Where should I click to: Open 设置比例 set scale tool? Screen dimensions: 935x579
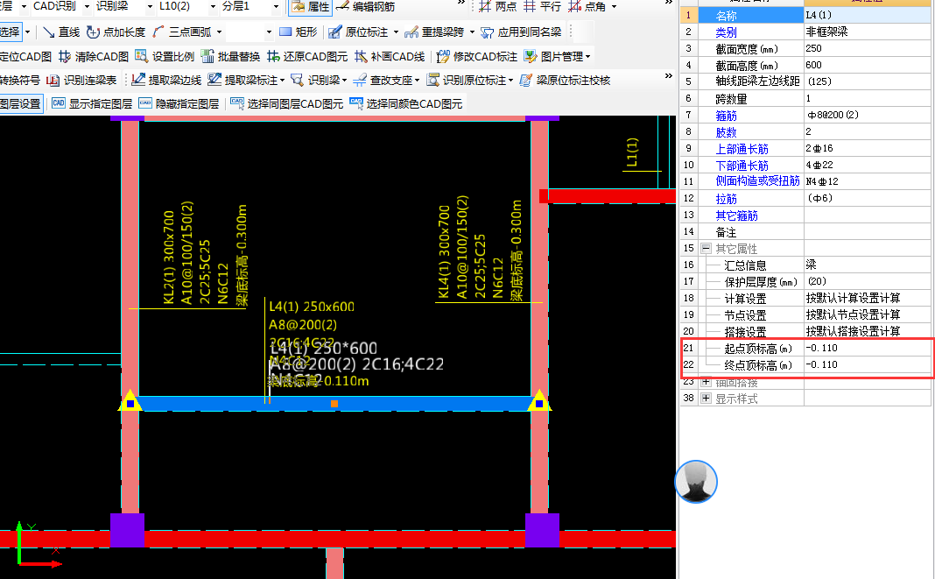pos(165,57)
